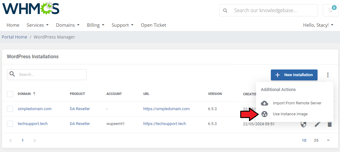The image size is (340, 152).
Task: Open DA Reseller product for techsupport.tech
Action: coord(80,124)
